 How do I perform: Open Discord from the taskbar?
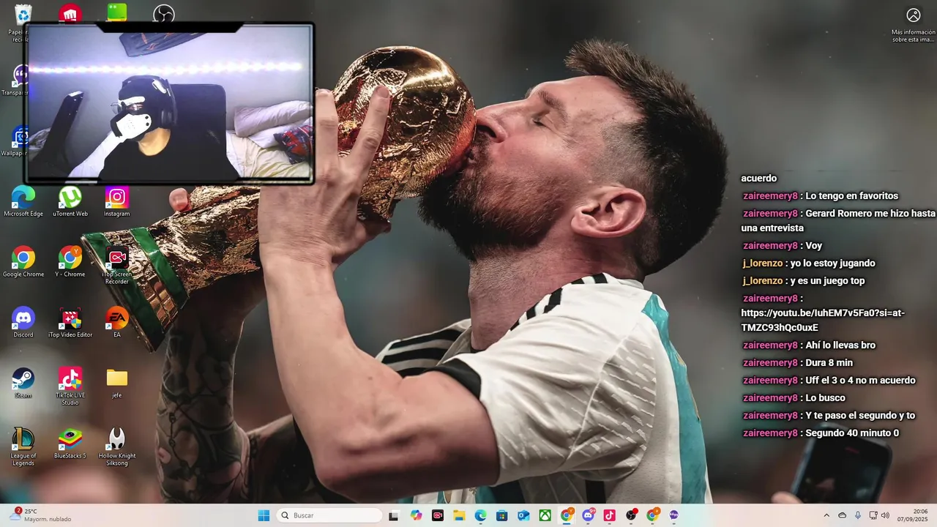588,515
